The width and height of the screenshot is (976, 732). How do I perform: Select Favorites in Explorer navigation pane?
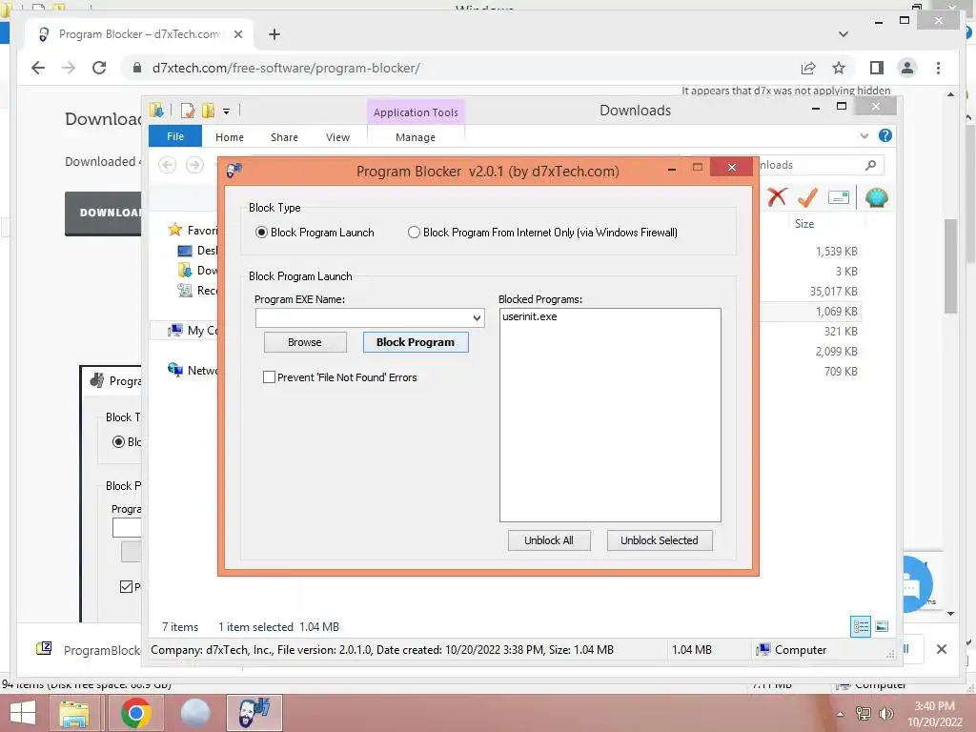(193, 231)
